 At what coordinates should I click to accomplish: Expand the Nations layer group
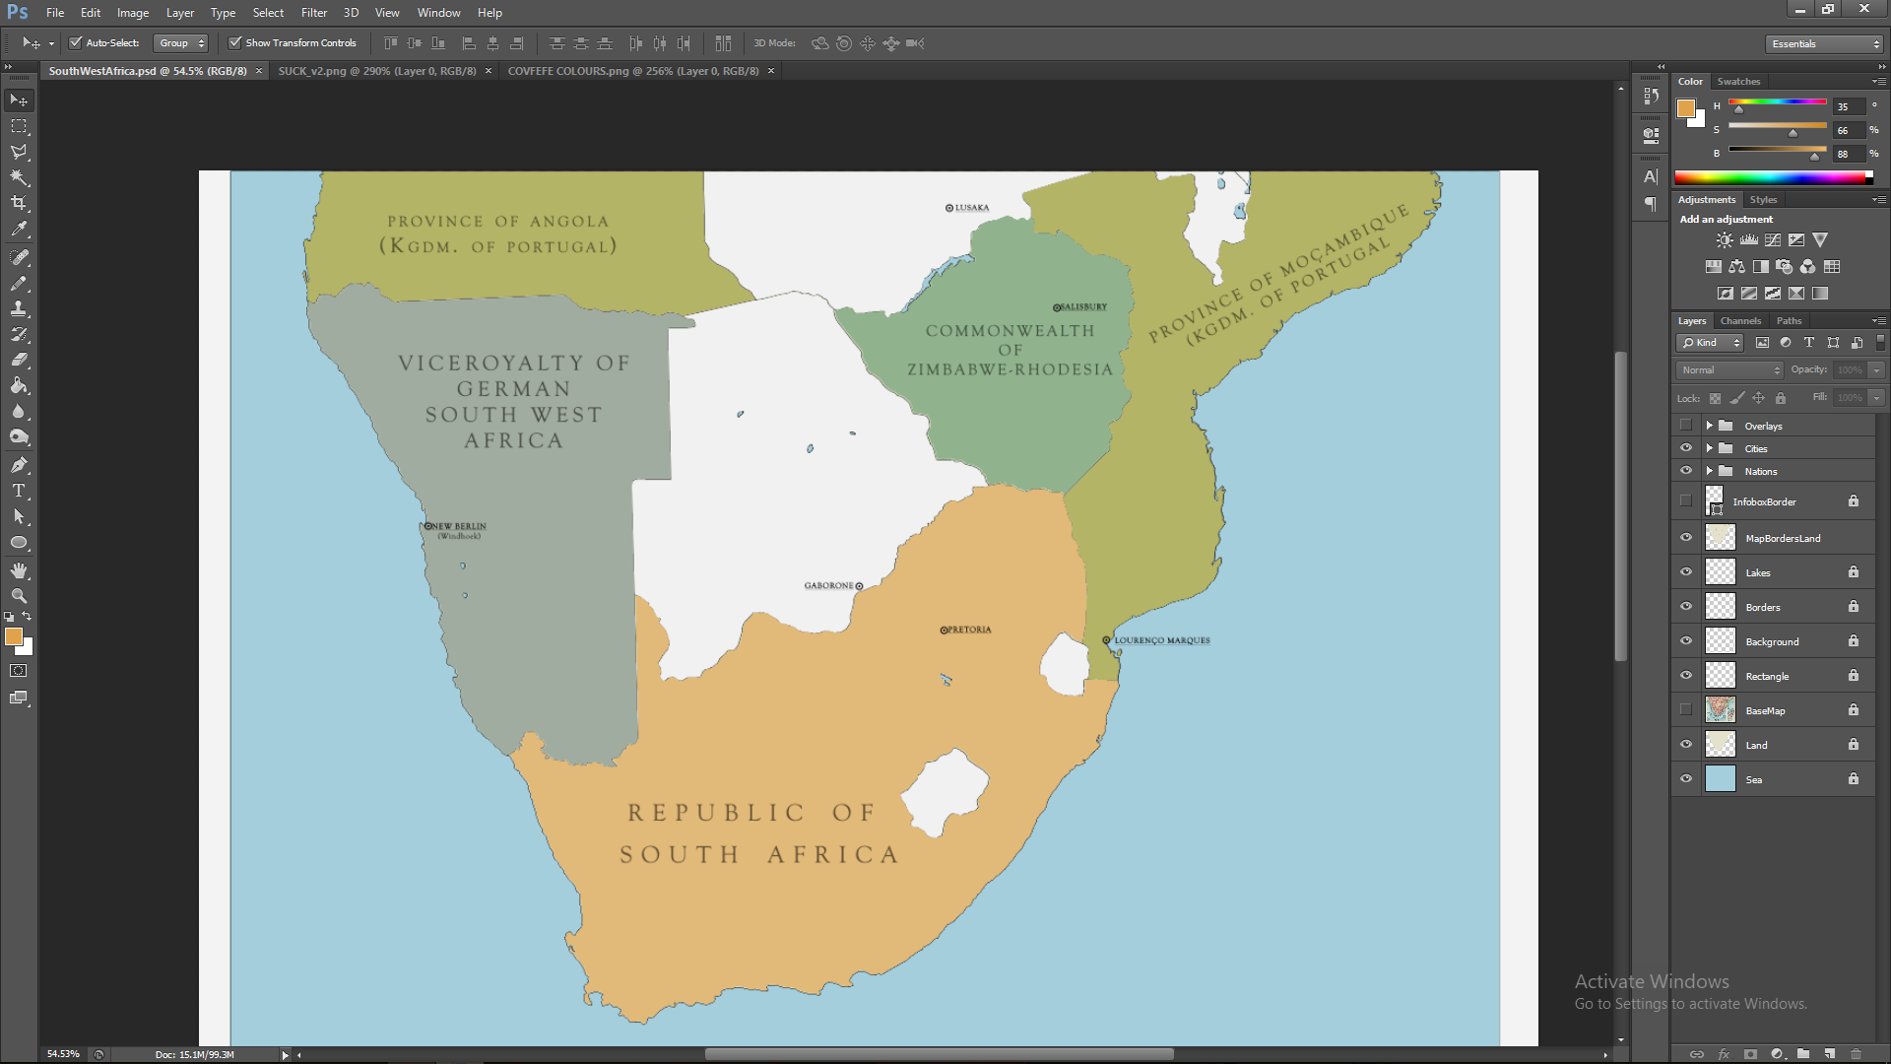coord(1710,471)
